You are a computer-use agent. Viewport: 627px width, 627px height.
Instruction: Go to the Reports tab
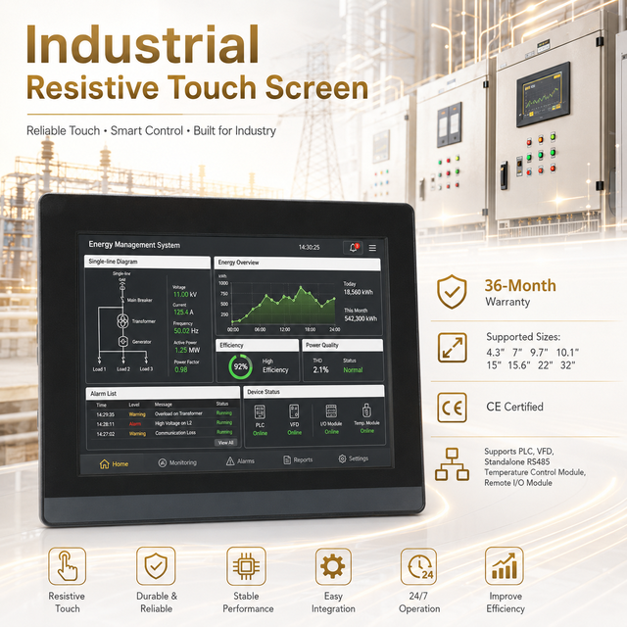click(298, 459)
